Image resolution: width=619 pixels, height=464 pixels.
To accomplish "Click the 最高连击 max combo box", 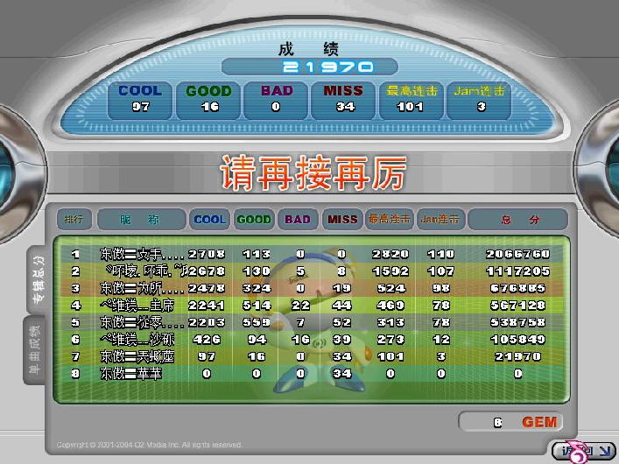I will tap(411, 98).
